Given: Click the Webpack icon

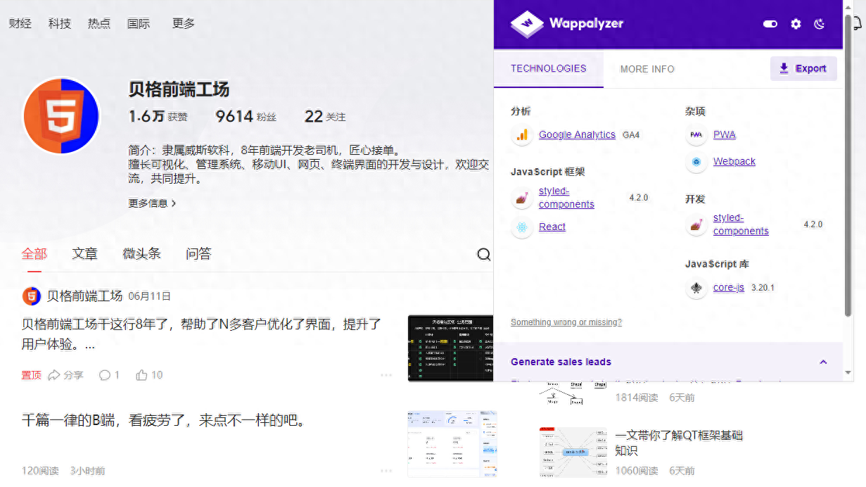Looking at the screenshot, I should [x=696, y=162].
